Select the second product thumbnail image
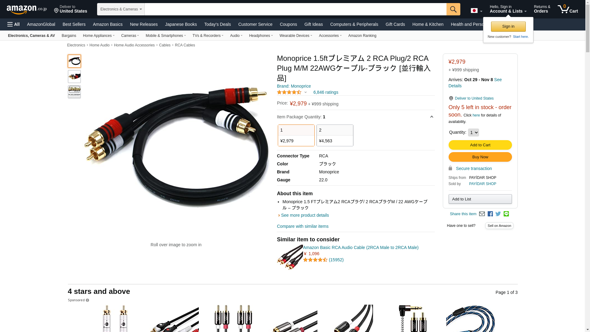Screen dimensions: 590x332 (74, 77)
